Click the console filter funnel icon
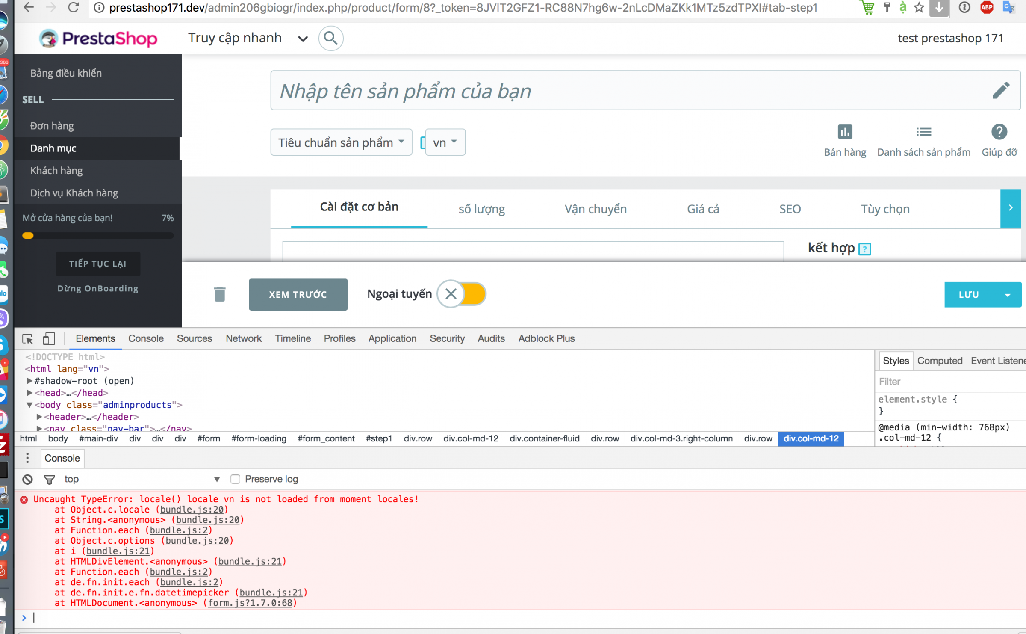The width and height of the screenshot is (1026, 634). 50,479
